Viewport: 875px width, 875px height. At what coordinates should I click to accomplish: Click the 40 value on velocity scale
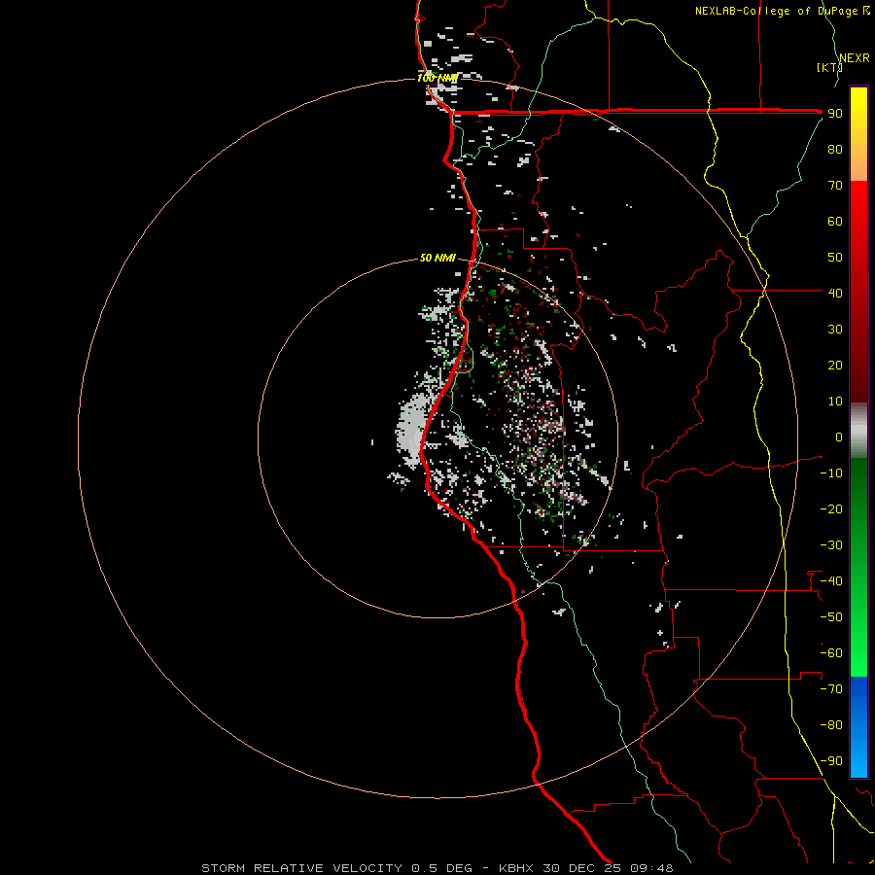(835, 294)
